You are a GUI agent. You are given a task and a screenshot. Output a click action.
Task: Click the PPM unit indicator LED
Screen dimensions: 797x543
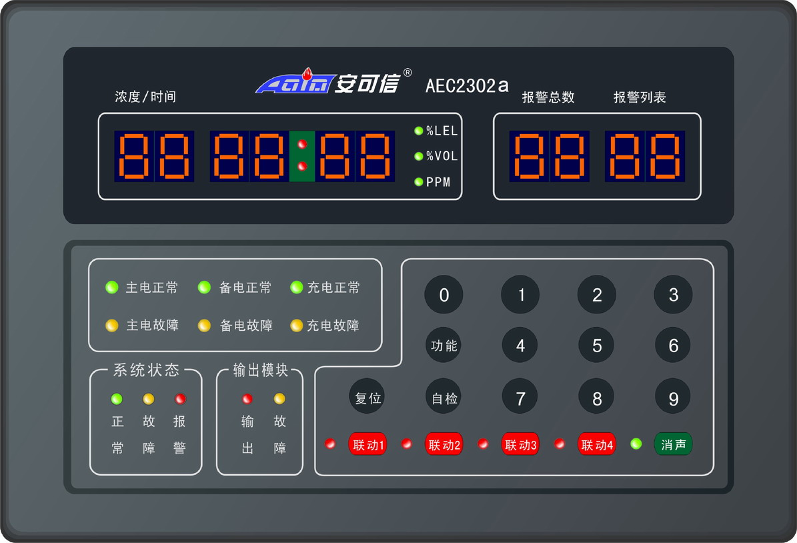[419, 181]
